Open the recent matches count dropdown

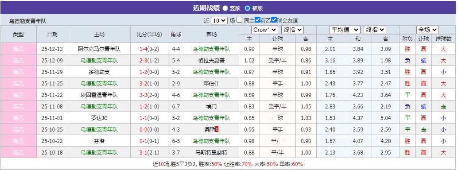coord(219,20)
